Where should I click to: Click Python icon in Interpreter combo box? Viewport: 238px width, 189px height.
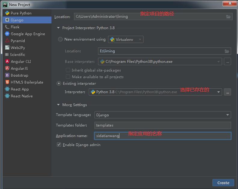tap(93, 92)
